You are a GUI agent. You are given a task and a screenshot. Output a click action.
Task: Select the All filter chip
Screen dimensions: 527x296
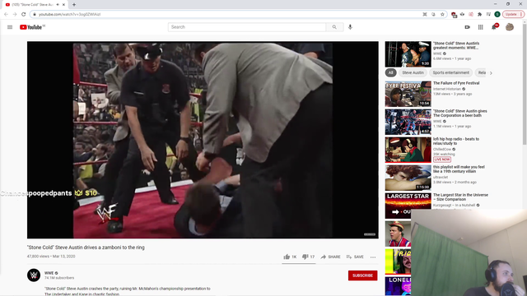tap(390, 73)
